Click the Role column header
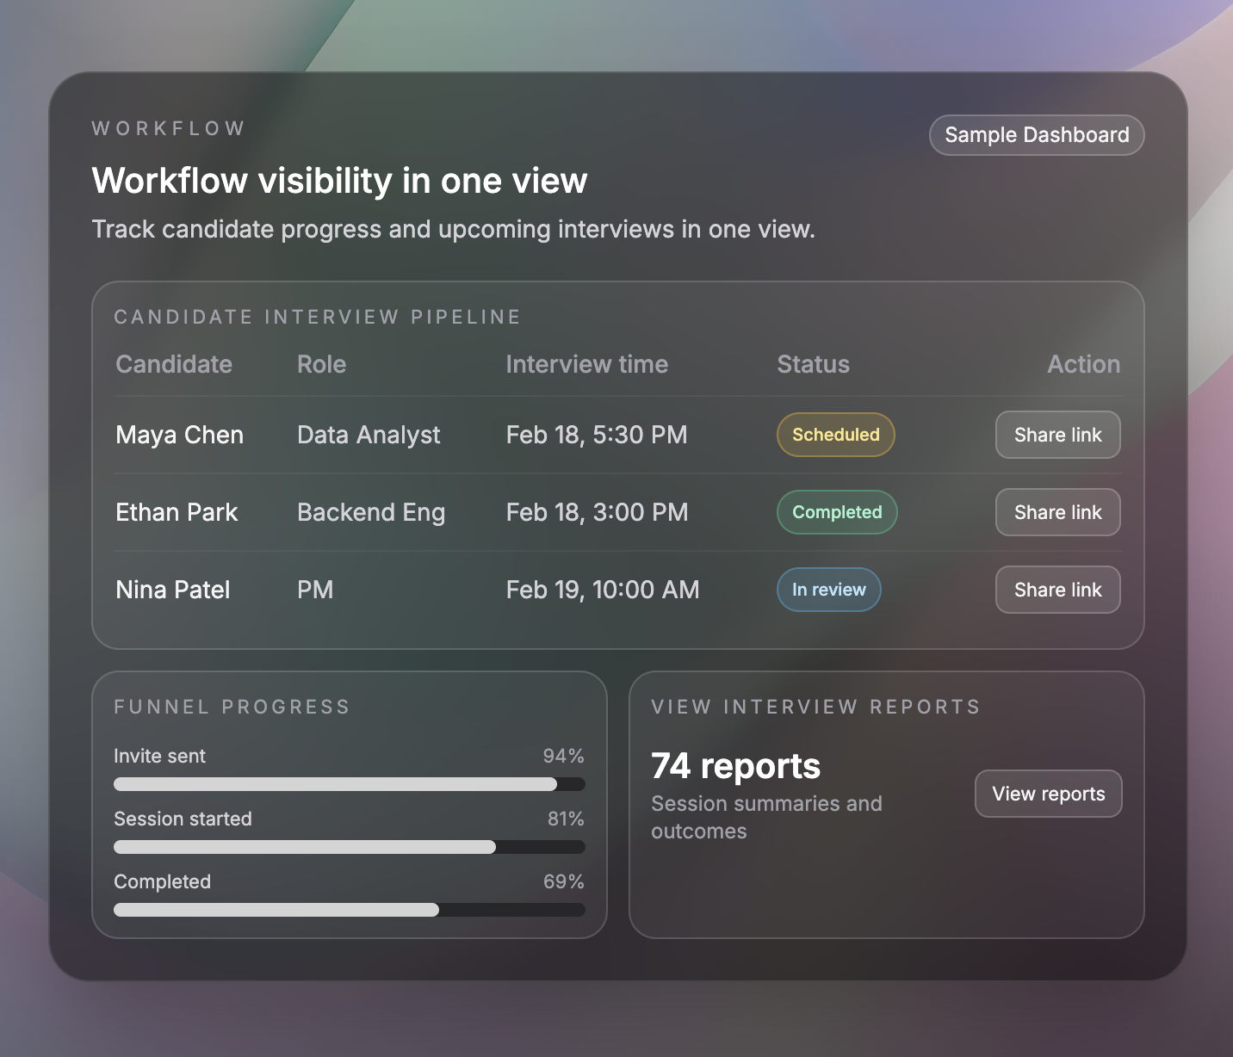This screenshot has height=1057, width=1233. pos(321,364)
